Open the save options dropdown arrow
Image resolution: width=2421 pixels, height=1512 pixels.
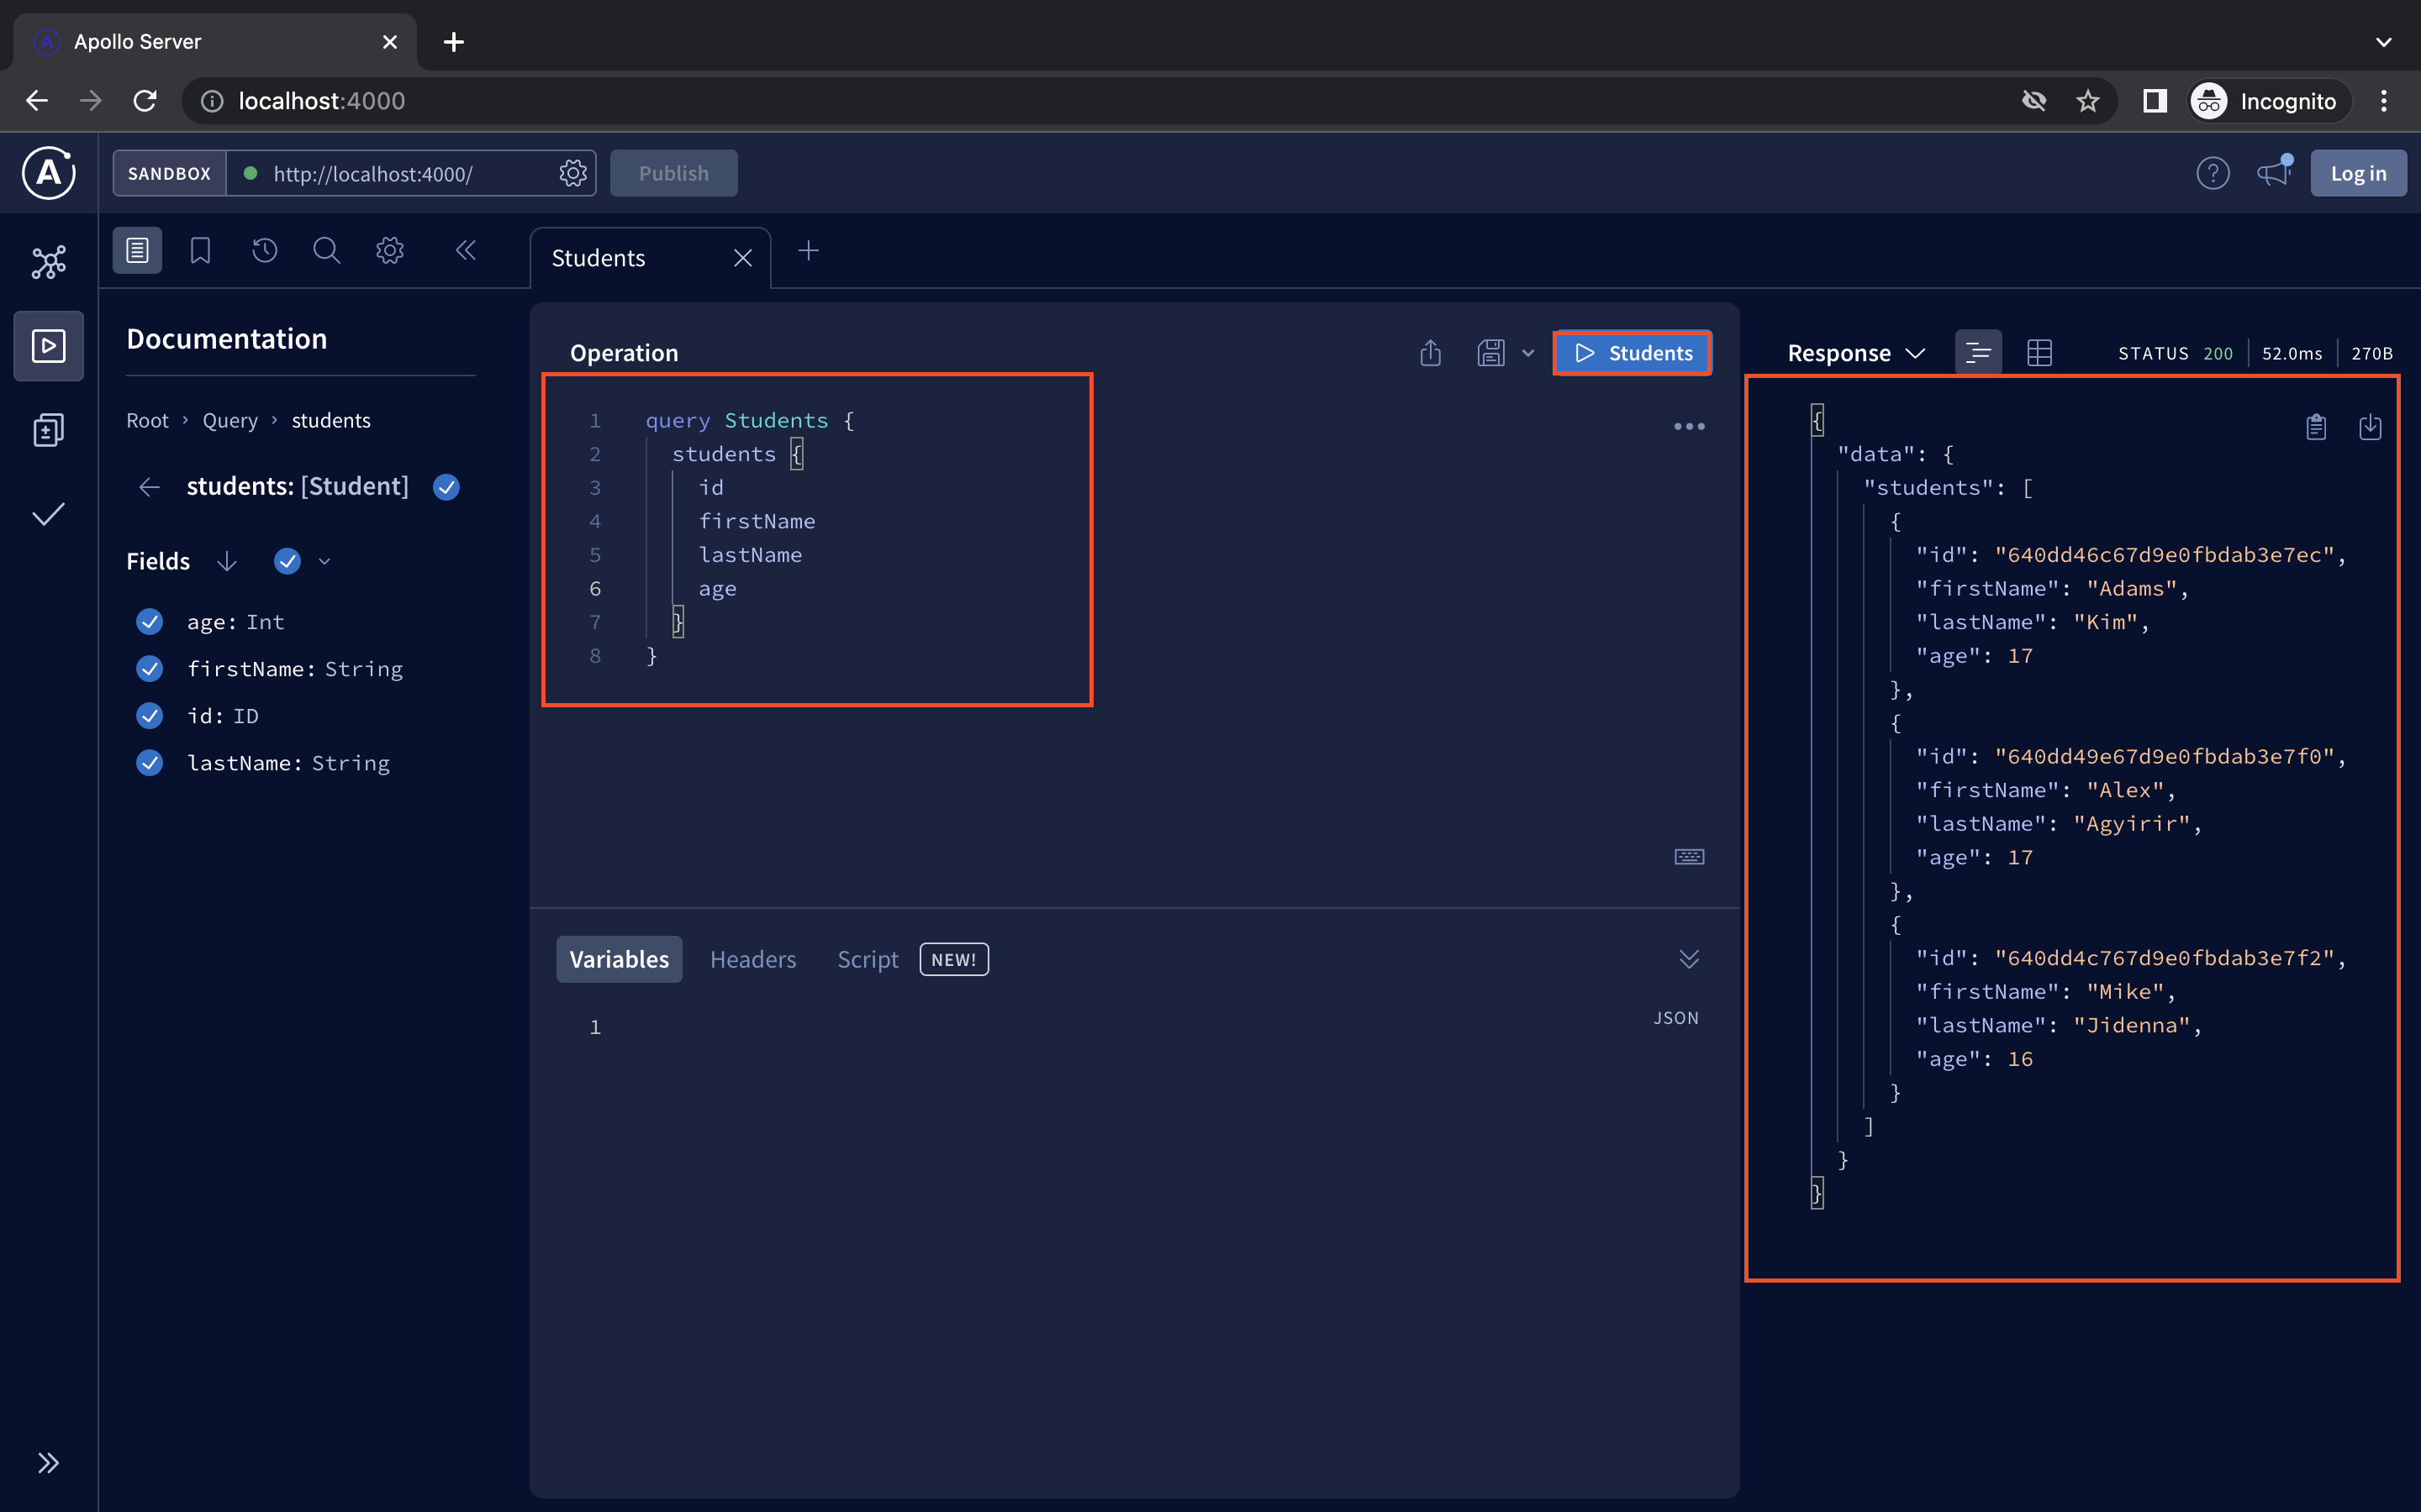coord(1527,353)
